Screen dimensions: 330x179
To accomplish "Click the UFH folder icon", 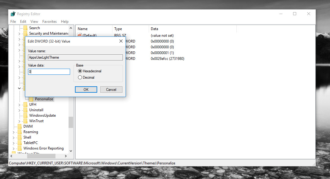I will click(26, 105).
